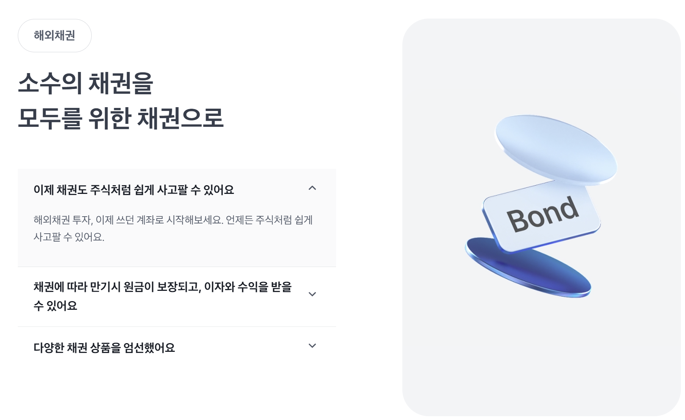Open the 다양한 채권 상품을 엄선했어요 accordion title
The image size is (685, 420).
coord(104,348)
